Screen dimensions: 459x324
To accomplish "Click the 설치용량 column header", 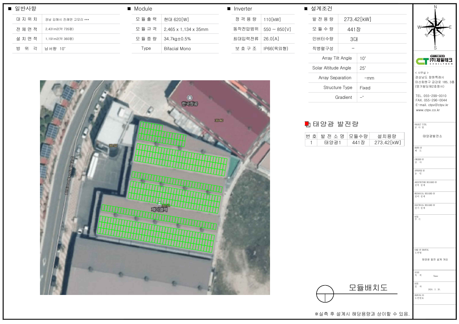I will (x=387, y=136).
